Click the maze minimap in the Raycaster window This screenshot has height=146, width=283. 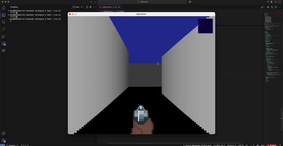tap(206, 26)
